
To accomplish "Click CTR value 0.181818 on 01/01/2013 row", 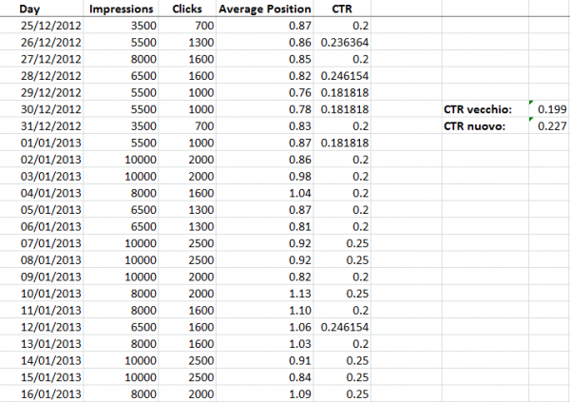I will coord(342,143).
